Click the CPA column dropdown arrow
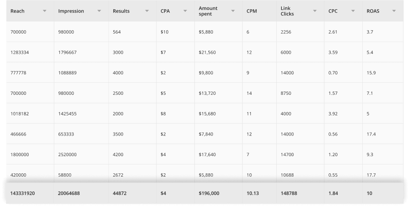This screenshot has height=207, width=410. tap(185, 11)
